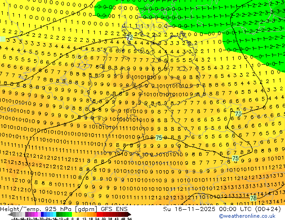Select the dark green legend swatch at -12
This screenshot has width=285, height=220.
(58, 214)
